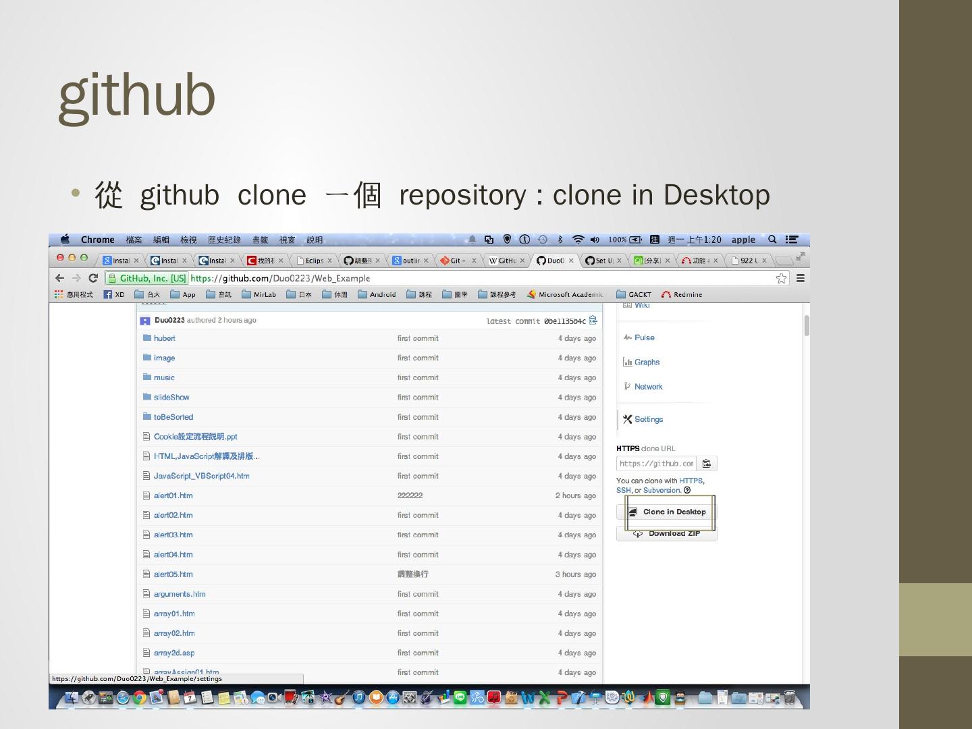Viewport: 972px width, 729px height.
Task: Launch Finder from the Dock
Action: (x=72, y=698)
